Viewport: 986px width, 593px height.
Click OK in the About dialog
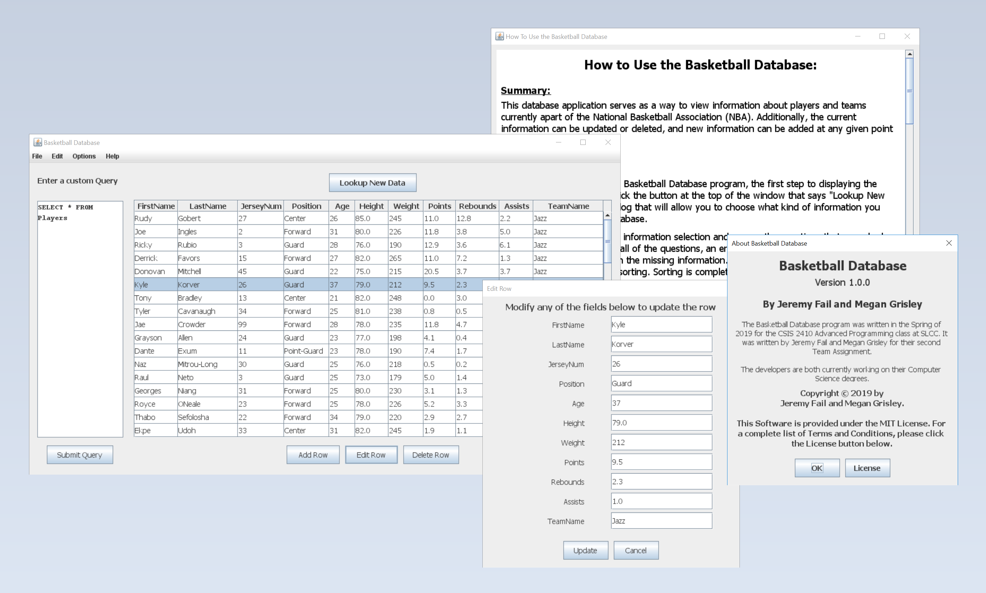tap(817, 468)
